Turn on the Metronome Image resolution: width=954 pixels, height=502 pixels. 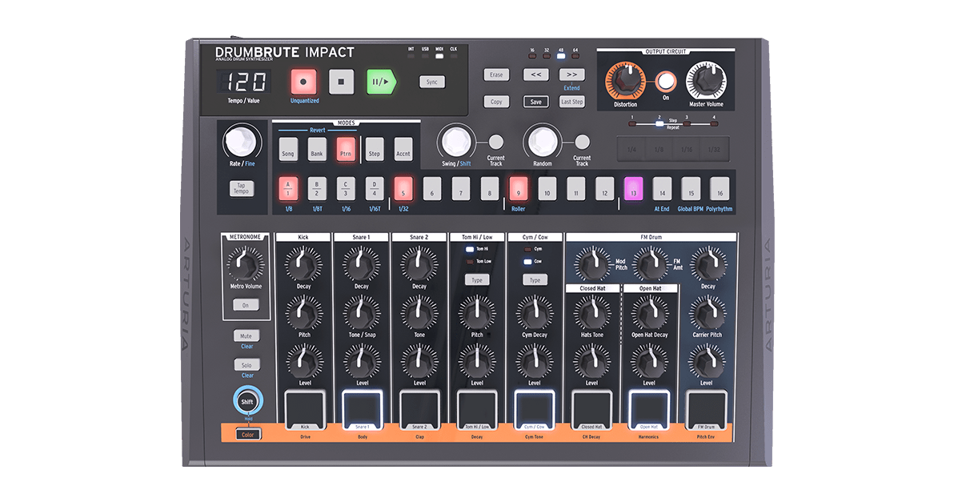pyautogui.click(x=246, y=305)
